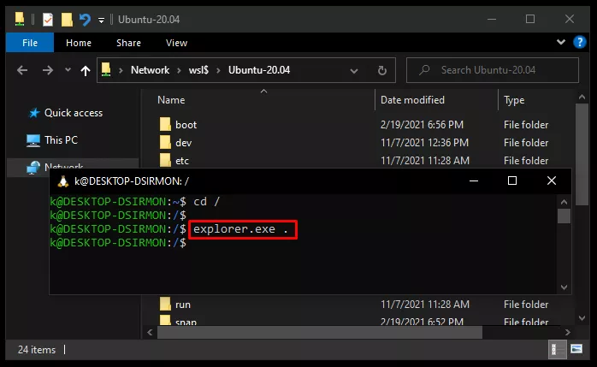This screenshot has height=367, width=597.
Task: Click the terminal scrollbar up arrow
Action: 564,202
